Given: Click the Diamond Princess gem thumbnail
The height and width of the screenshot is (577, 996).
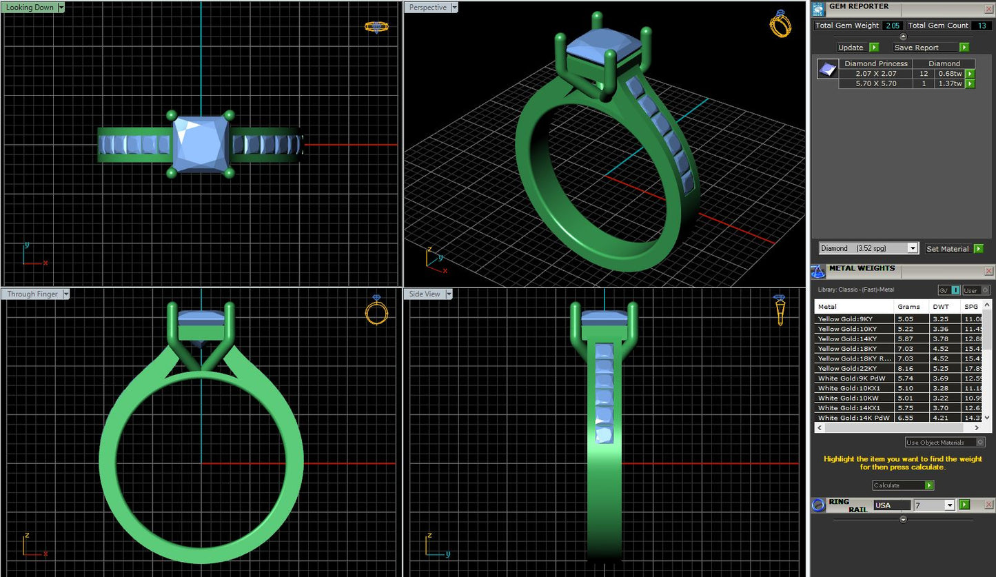Looking at the screenshot, I should pos(827,69).
